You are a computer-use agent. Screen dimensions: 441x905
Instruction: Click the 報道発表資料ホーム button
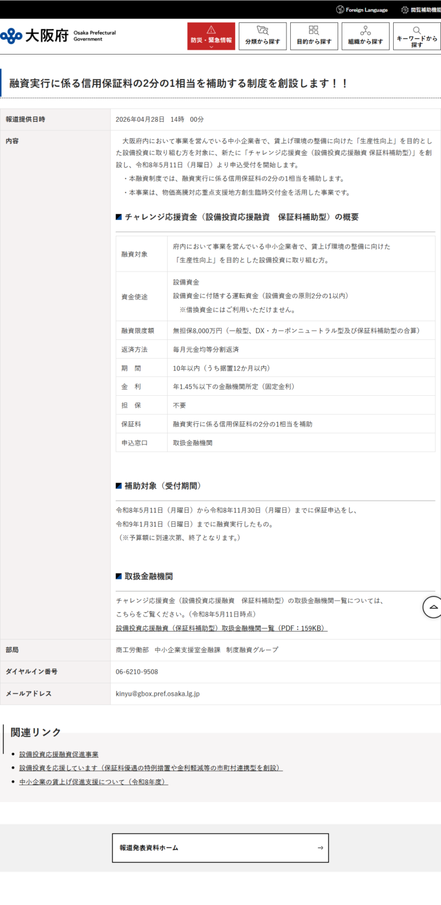click(220, 847)
